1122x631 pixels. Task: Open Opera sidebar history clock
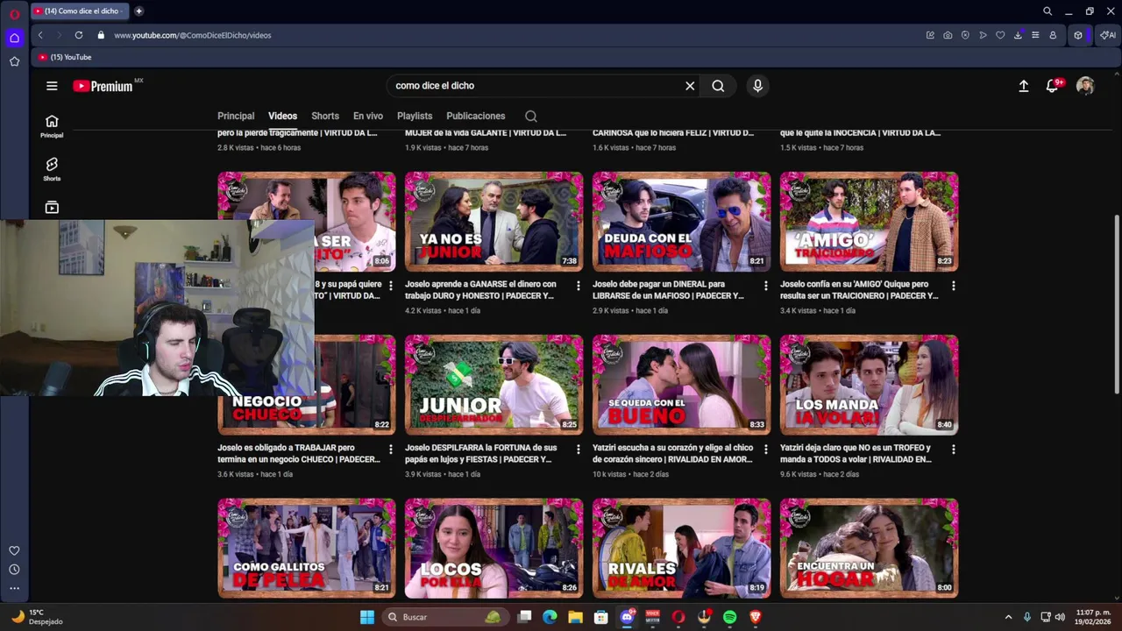[14, 570]
